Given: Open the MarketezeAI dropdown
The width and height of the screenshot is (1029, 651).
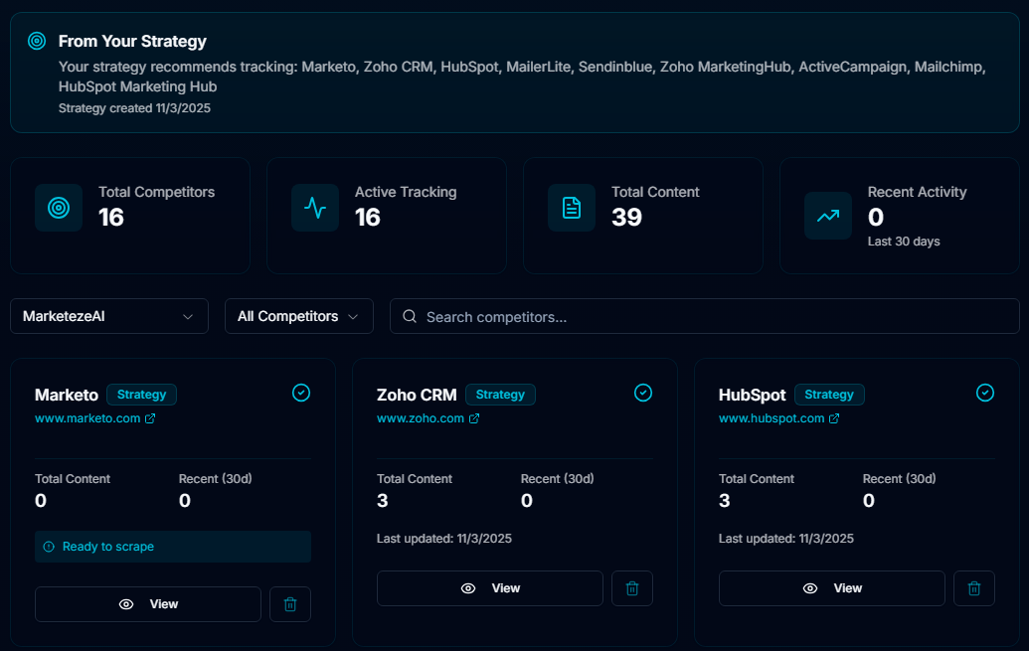Looking at the screenshot, I should 109,316.
